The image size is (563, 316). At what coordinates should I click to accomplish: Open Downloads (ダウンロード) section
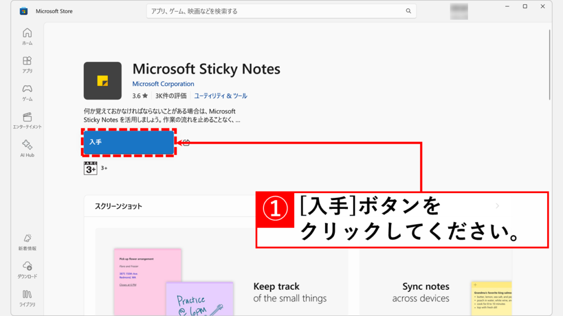coord(27,270)
